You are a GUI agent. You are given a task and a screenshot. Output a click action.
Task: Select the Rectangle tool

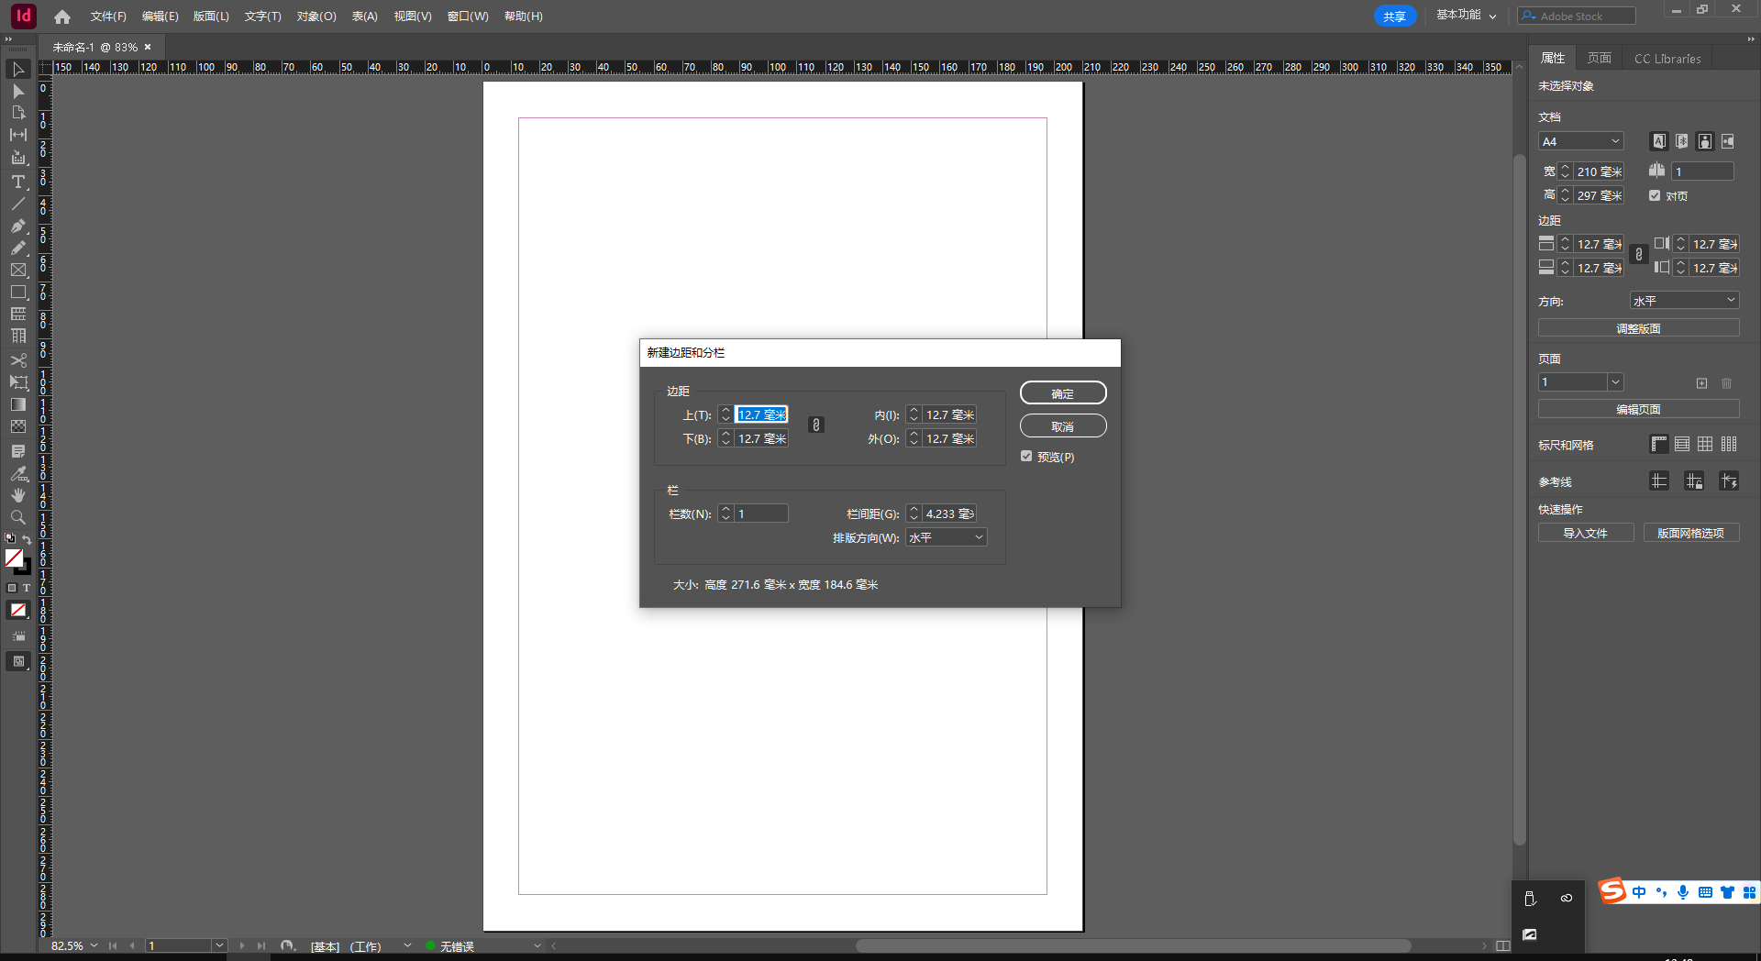point(17,292)
